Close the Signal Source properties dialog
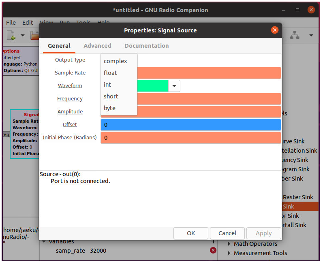The height and width of the screenshot is (262, 321). pos(274,30)
